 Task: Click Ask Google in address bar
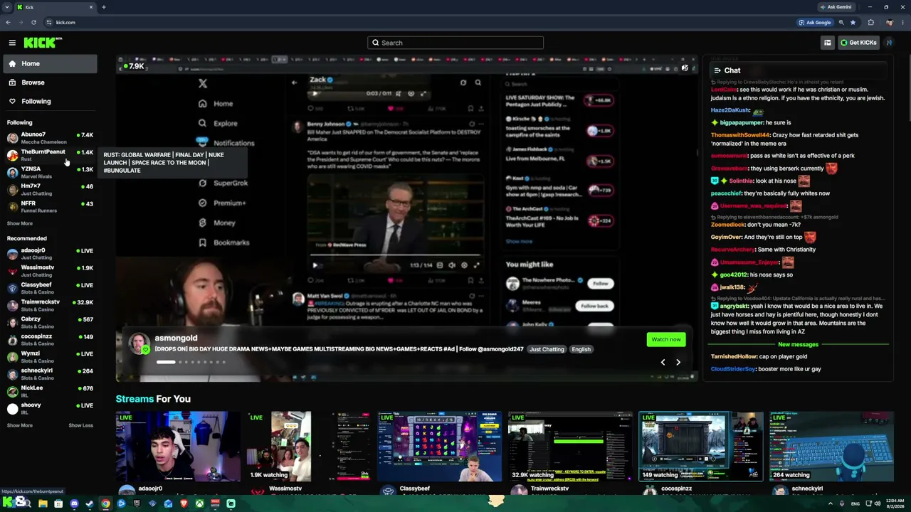point(815,22)
